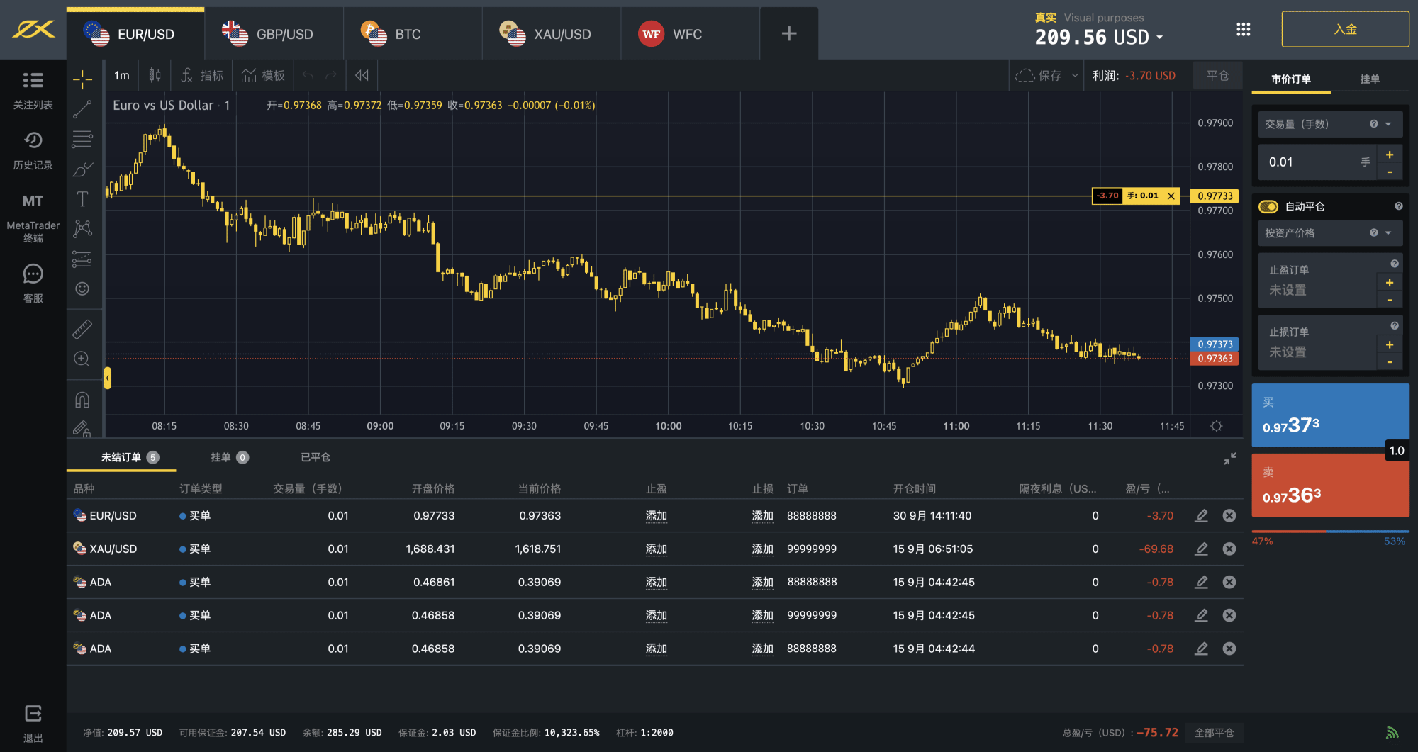The height and width of the screenshot is (752, 1418).
Task: Open the trade volume (交易量) unit dropdown
Action: pos(1388,124)
